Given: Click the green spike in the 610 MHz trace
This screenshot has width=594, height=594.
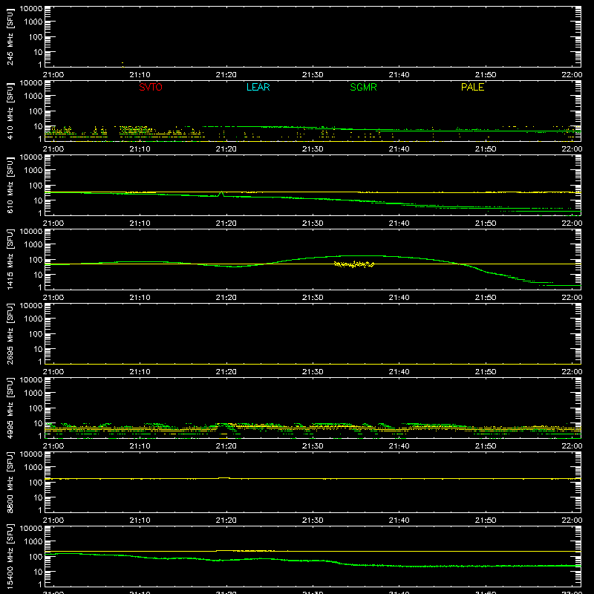Looking at the screenshot, I should tap(221, 194).
